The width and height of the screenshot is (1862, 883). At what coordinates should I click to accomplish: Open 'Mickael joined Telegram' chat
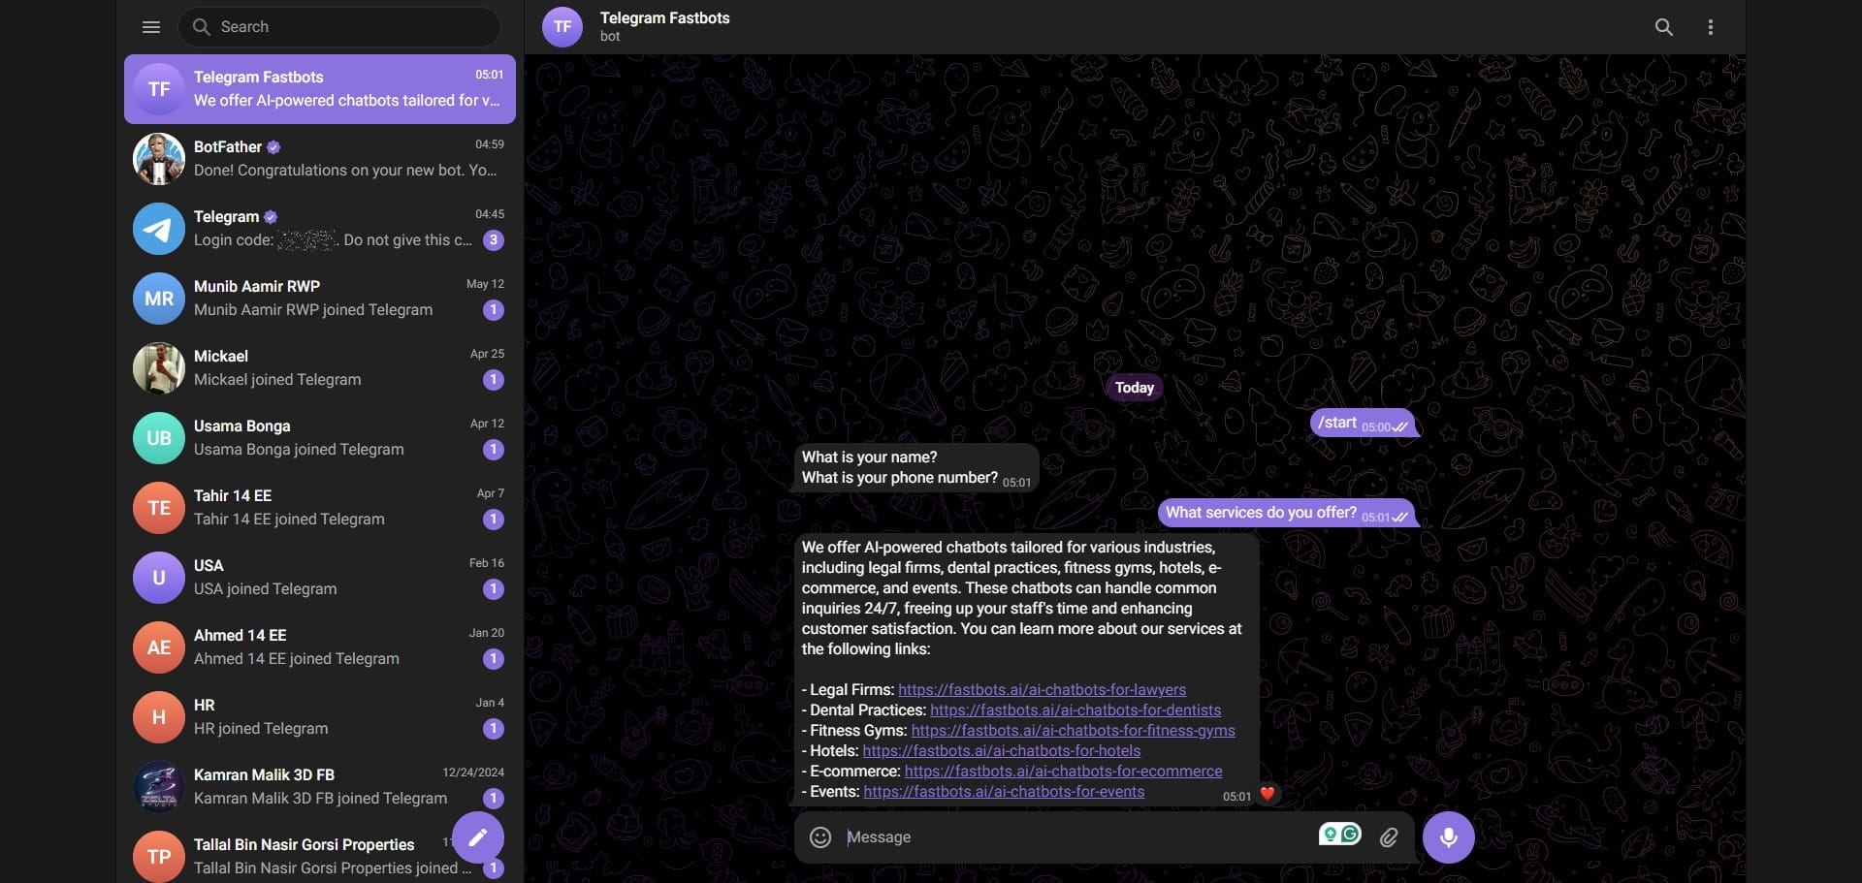[x=320, y=368]
